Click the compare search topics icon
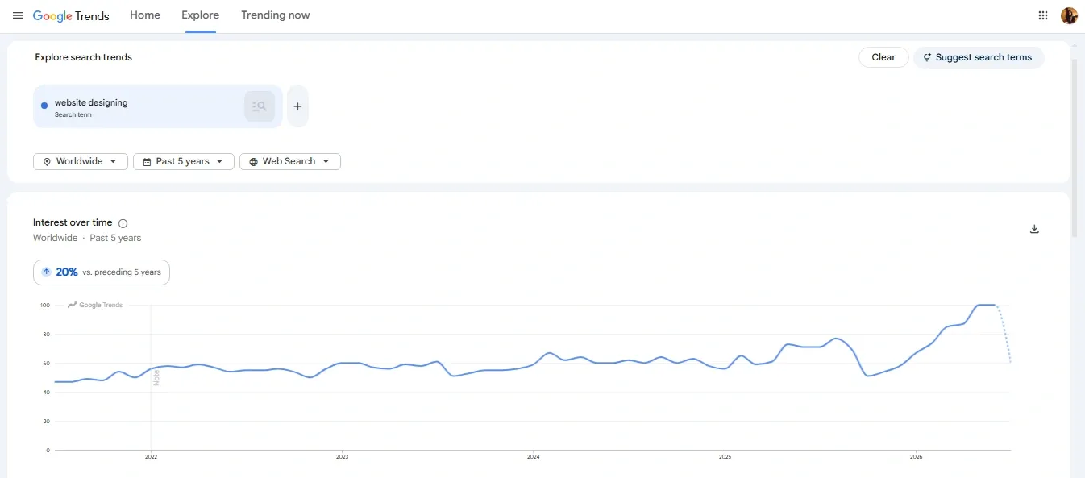This screenshot has width=1085, height=478. [260, 106]
